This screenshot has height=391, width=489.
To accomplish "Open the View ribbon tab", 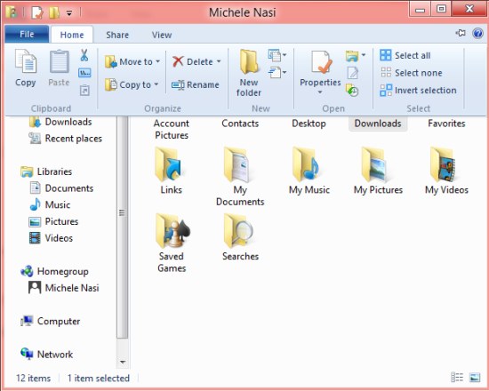I will point(162,35).
